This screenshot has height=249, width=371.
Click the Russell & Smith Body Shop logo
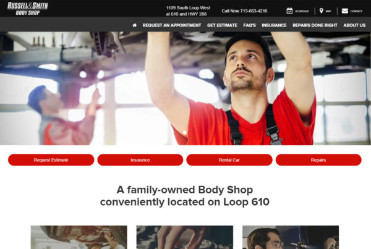tap(28, 9)
